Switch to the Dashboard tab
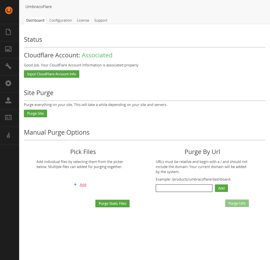Viewport: 270px width, 260px height. 35,20
